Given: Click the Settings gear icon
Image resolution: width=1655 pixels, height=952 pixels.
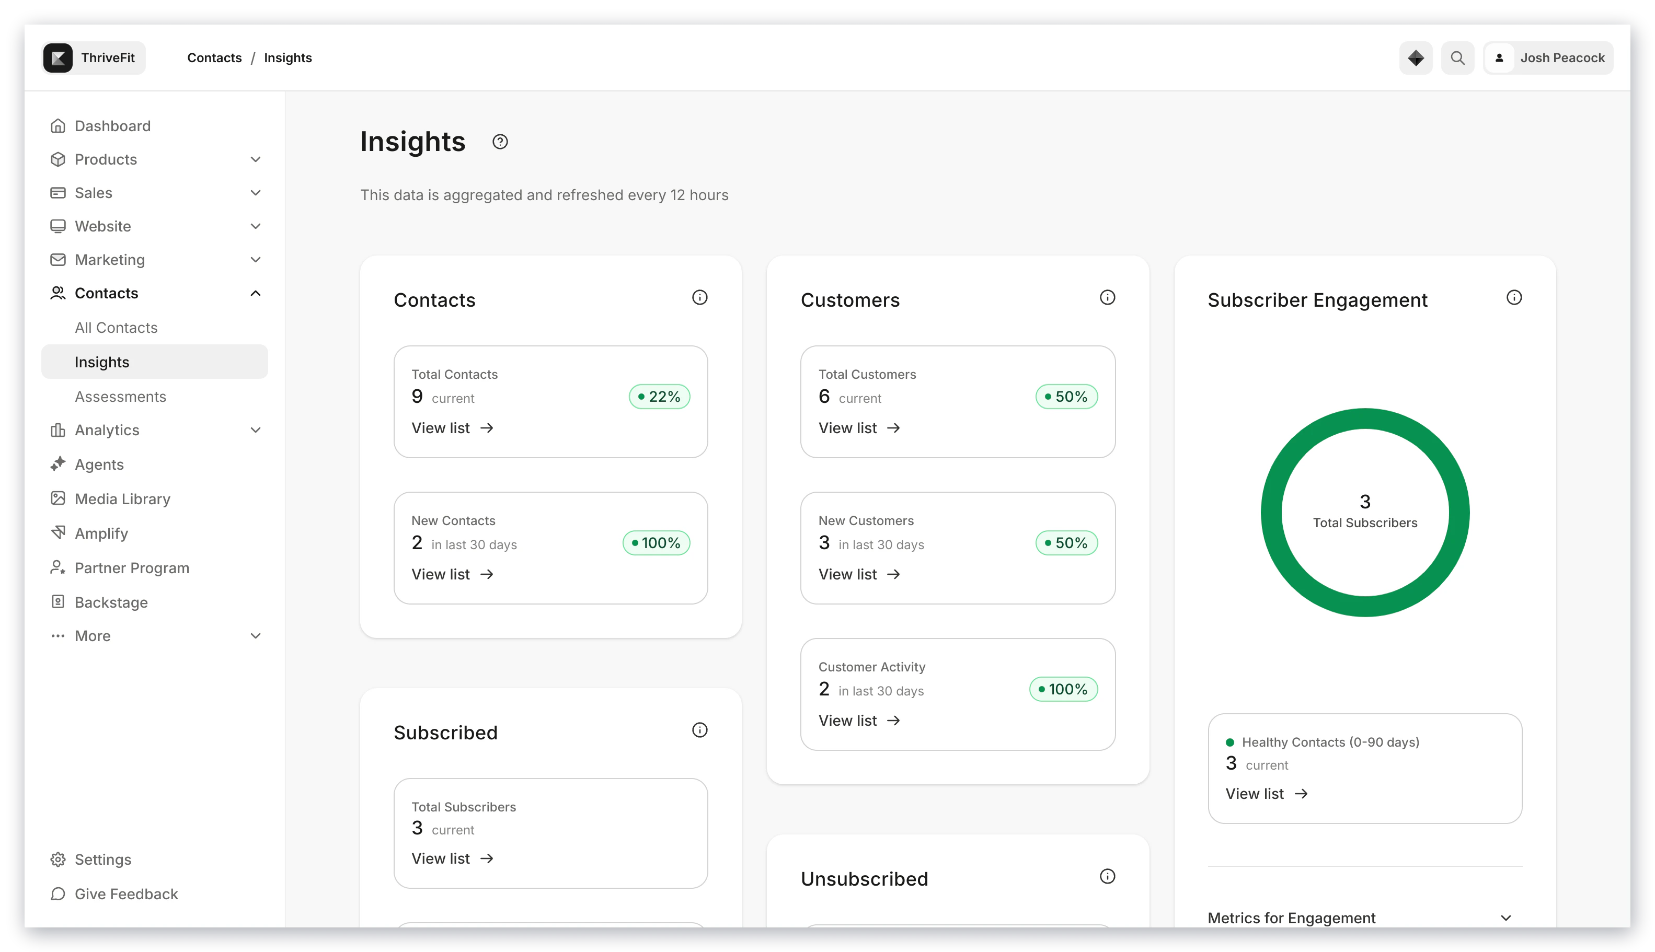Looking at the screenshot, I should [58, 859].
